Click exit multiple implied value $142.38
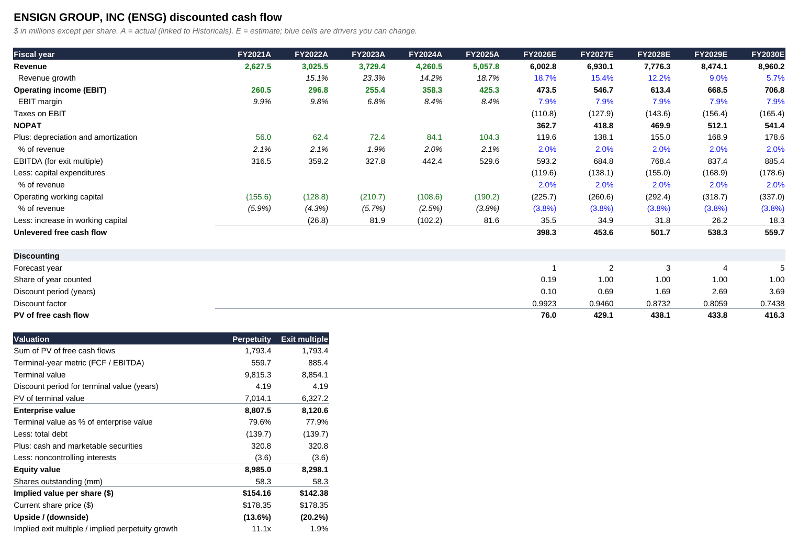 coord(314,493)
